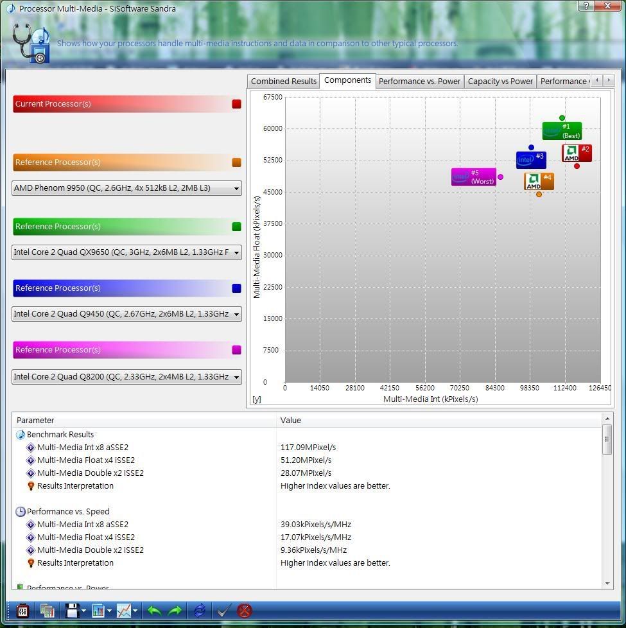
Task: Click the copy results toolbar icon
Action: click(x=48, y=611)
